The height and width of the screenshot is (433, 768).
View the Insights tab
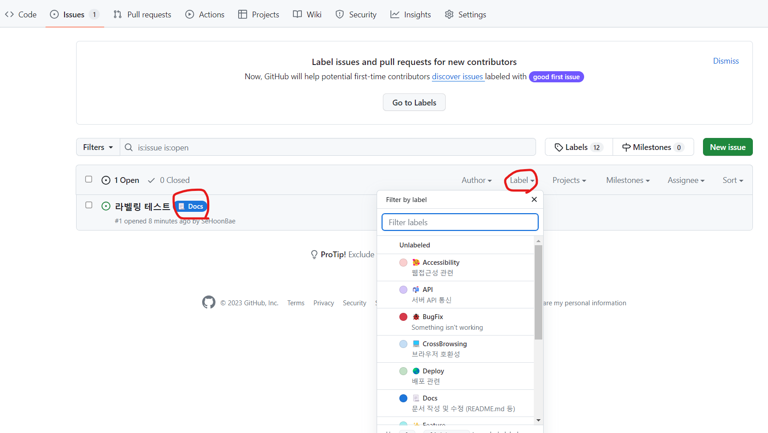(410, 14)
